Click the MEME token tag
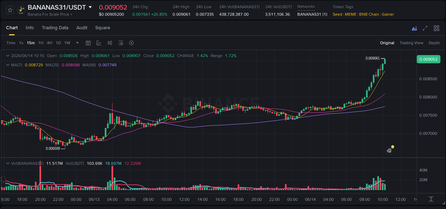Viewport: 446px width, 209px height. pos(351,14)
